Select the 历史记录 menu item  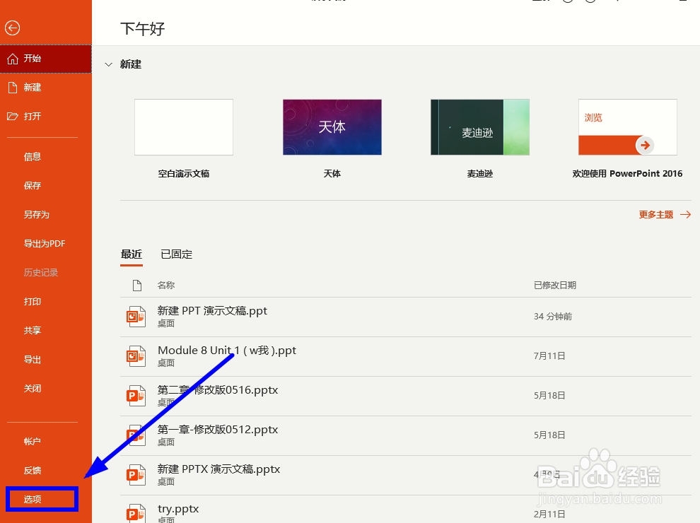pos(42,273)
